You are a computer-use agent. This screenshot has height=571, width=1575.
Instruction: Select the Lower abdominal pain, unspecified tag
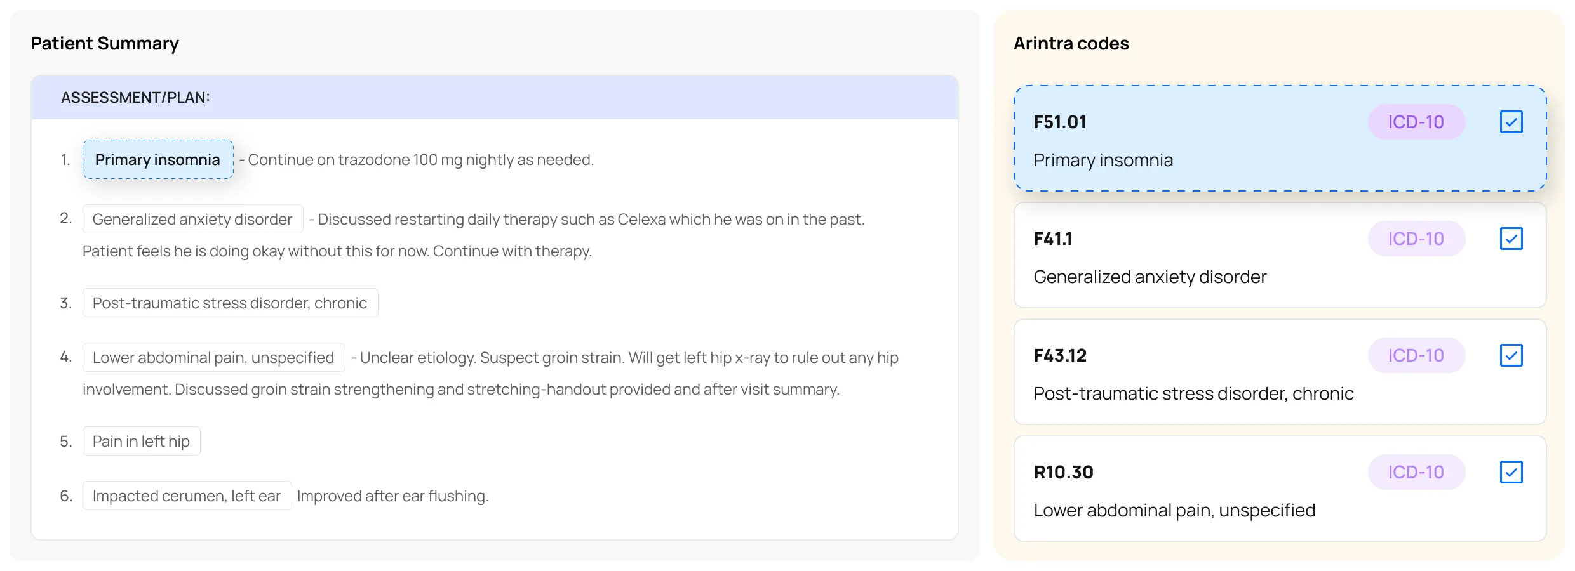[213, 357]
